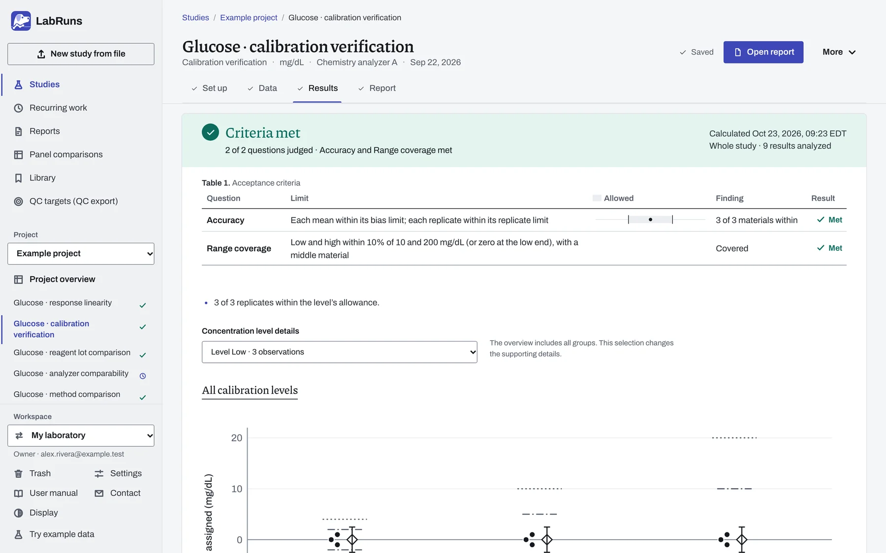Screen dimensions: 886x553
Task: Click the LabRuns logo icon
Action: coord(21,21)
